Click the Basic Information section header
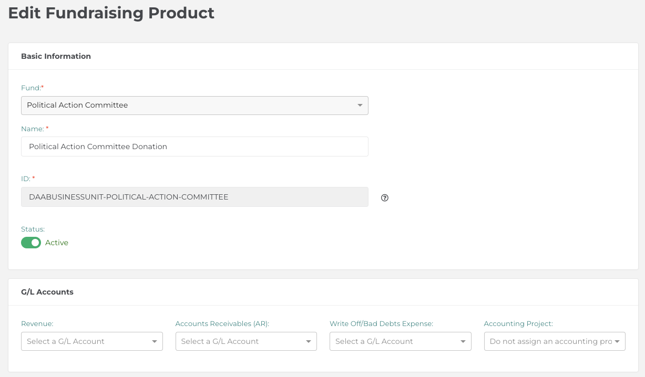Viewport: 645px width, 377px height. [x=56, y=56]
